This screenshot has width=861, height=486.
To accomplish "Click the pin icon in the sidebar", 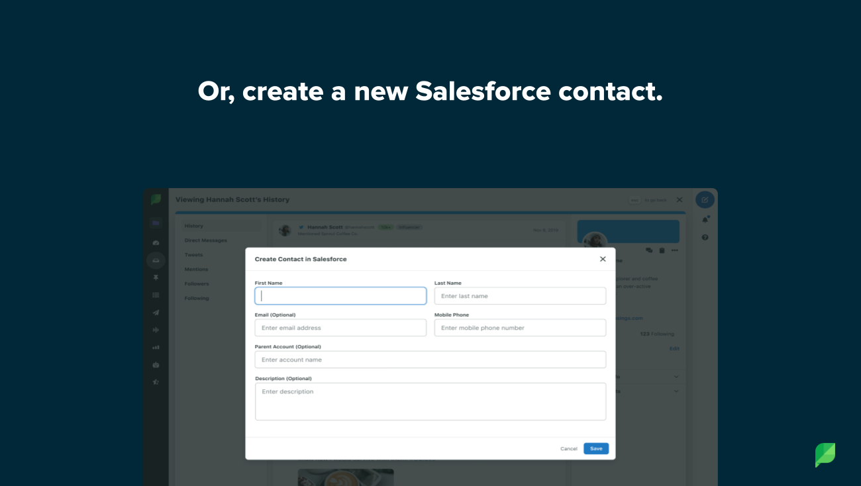I will tap(156, 277).
